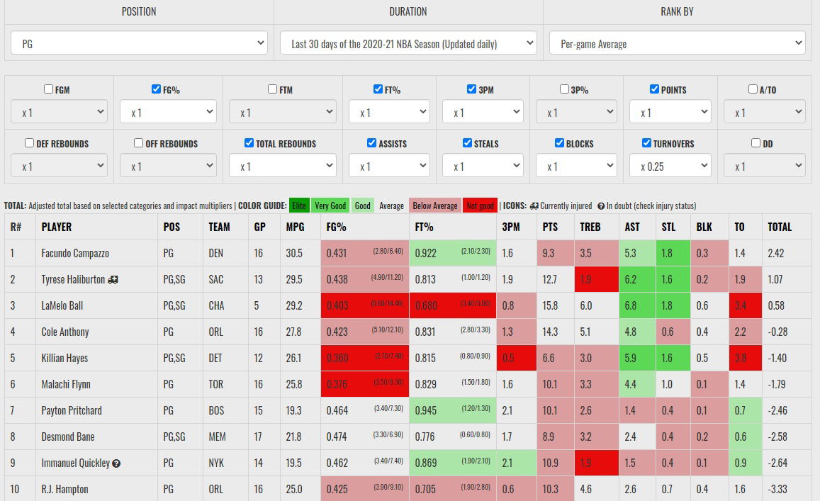Image resolution: width=820 pixels, height=501 pixels.
Task: Open the Duration dropdown
Action: 408,43
